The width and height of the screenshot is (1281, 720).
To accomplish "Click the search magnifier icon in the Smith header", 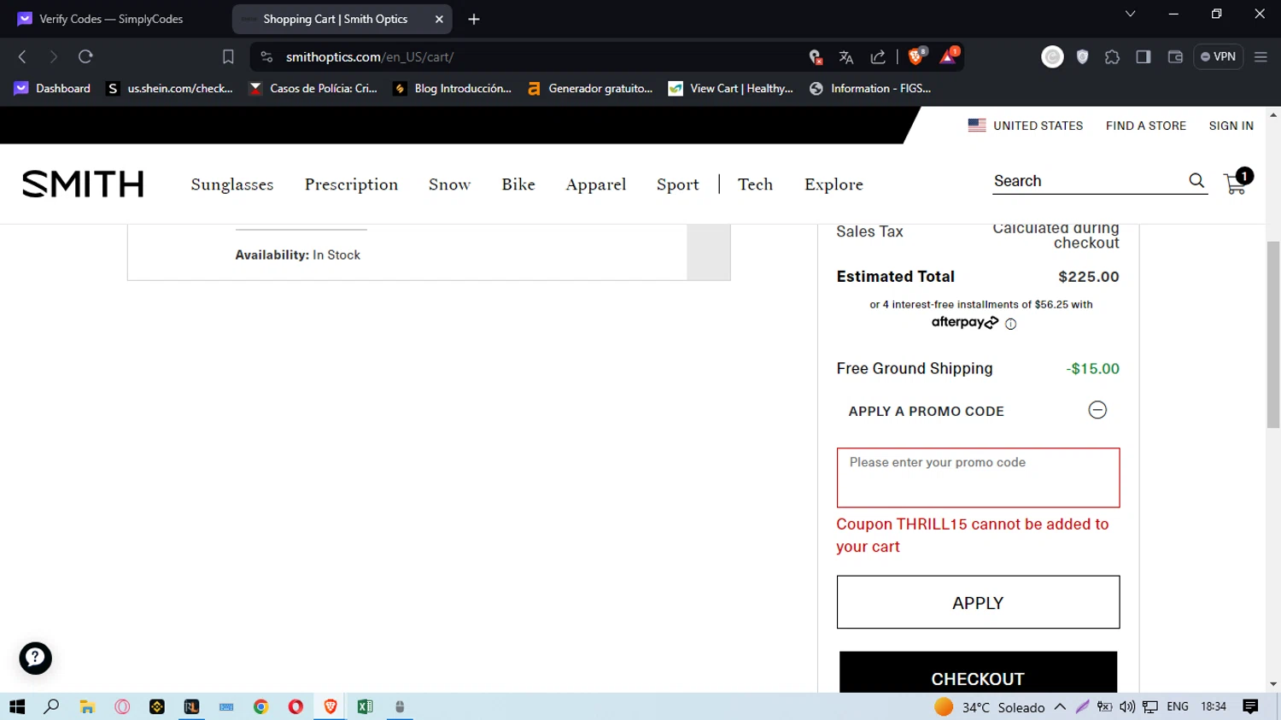I will point(1196,181).
